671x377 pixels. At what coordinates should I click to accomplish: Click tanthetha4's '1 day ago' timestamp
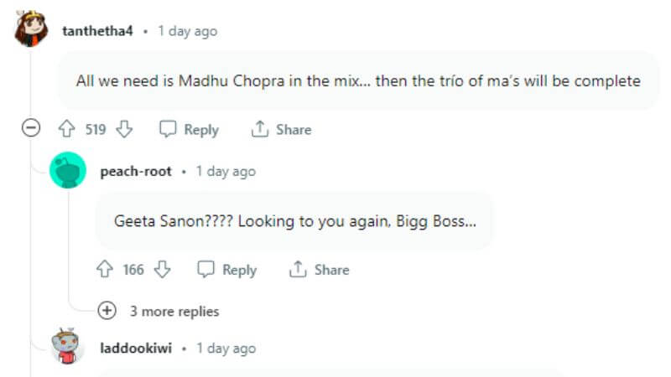tap(187, 31)
